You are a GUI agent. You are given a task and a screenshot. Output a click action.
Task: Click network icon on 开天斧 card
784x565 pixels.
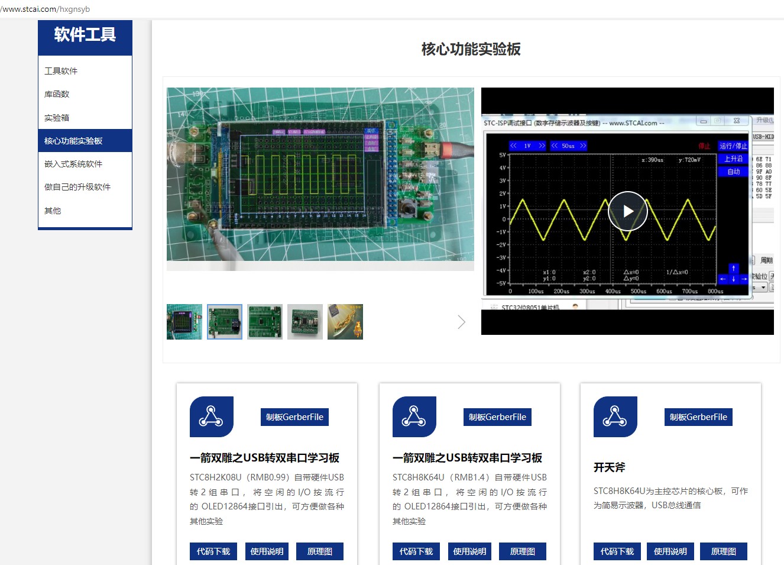615,417
